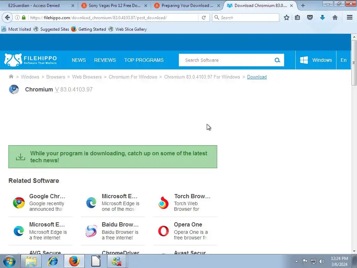Go to Browsers breadcrumb link

click(x=55, y=77)
